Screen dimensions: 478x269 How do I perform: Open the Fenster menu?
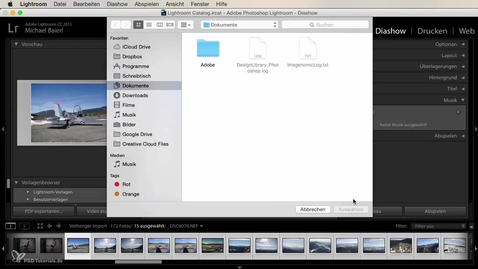point(200,4)
